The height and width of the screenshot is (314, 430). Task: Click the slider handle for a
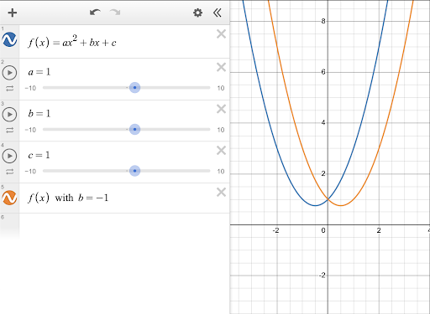134,88
